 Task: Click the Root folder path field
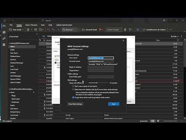click(x=101, y=77)
